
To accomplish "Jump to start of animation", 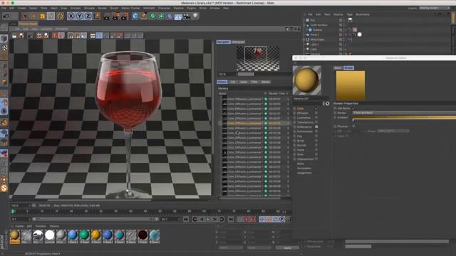I will (x=186, y=219).
